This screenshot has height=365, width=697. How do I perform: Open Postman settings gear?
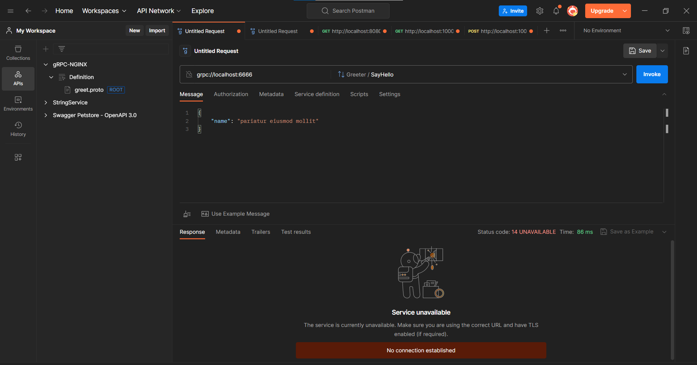tap(539, 11)
